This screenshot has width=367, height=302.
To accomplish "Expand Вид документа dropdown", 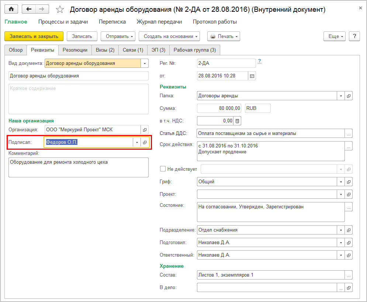I will 145,63.
